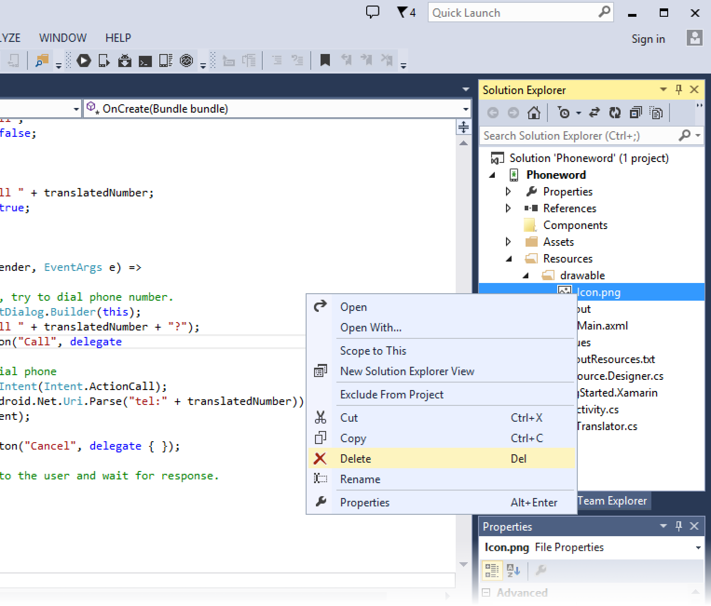Open the feedback speech bubble icon
Viewport: 711px width, 606px height.
372,13
